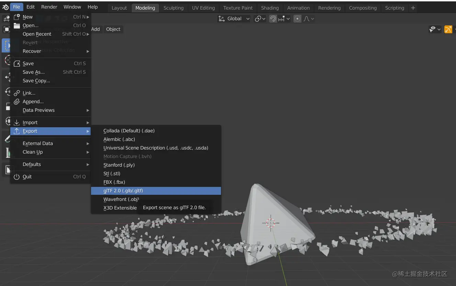Open the viewport Object menu
Viewport: 456px width, 286px height.
pyautogui.click(x=113, y=29)
